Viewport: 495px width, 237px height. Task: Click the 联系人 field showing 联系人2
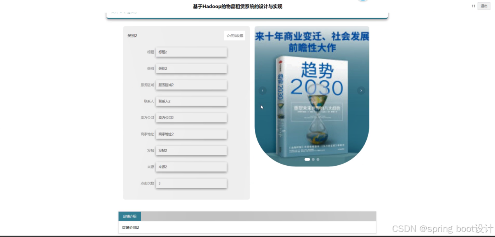pos(191,101)
